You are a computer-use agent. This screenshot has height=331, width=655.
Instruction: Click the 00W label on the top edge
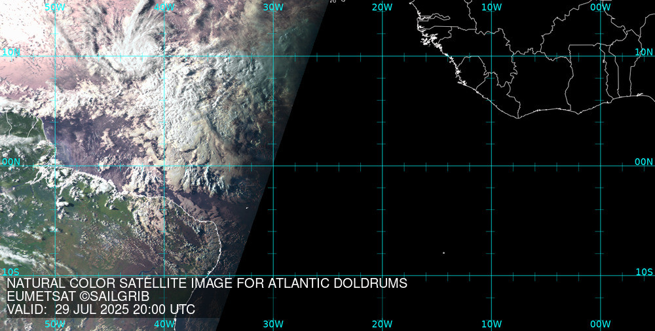pyautogui.click(x=601, y=7)
